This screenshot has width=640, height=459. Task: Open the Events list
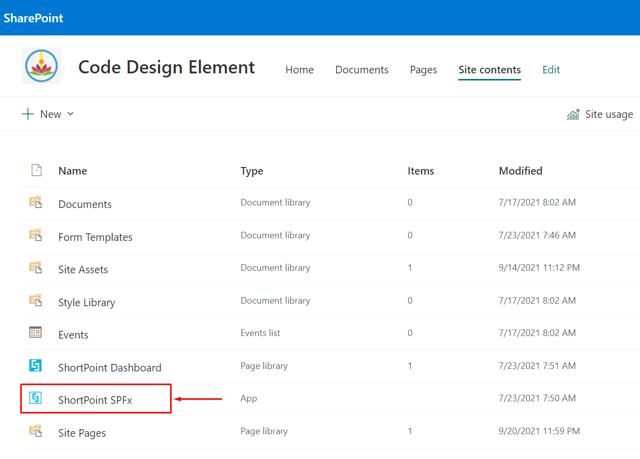(x=73, y=335)
